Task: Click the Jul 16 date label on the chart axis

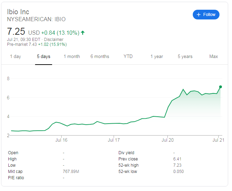Action: [61, 140]
